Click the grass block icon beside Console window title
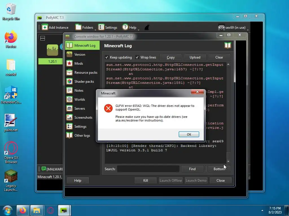The image size is (289, 216). [x=67, y=36]
